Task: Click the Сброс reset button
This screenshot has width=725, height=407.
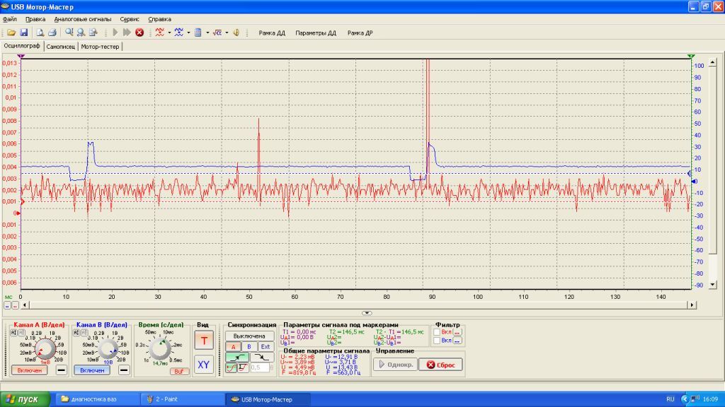Action: coord(441,365)
